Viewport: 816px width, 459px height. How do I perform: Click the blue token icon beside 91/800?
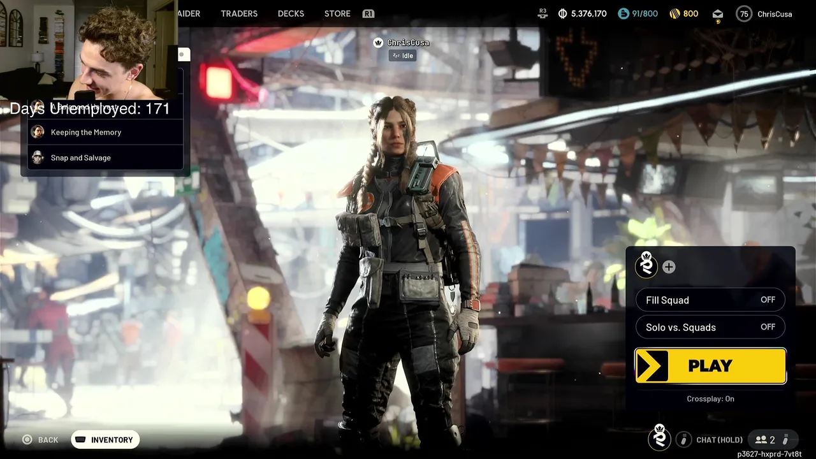click(x=623, y=13)
